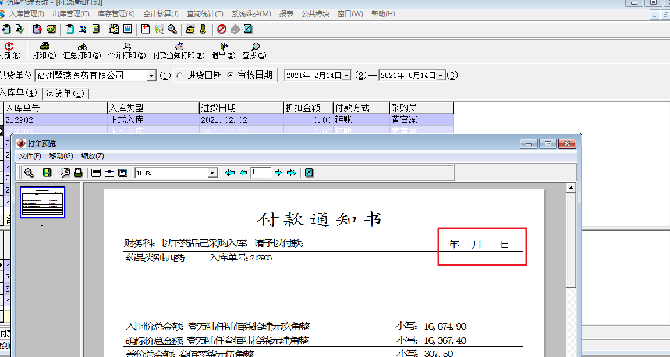
Task: Close preview using teal X toolbar icon
Action: point(309,173)
